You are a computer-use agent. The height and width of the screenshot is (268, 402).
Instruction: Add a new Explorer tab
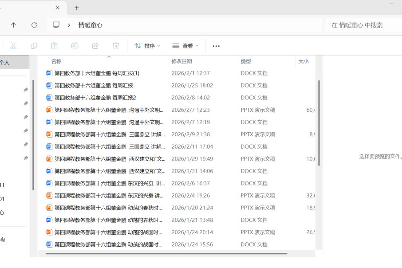coord(76,8)
